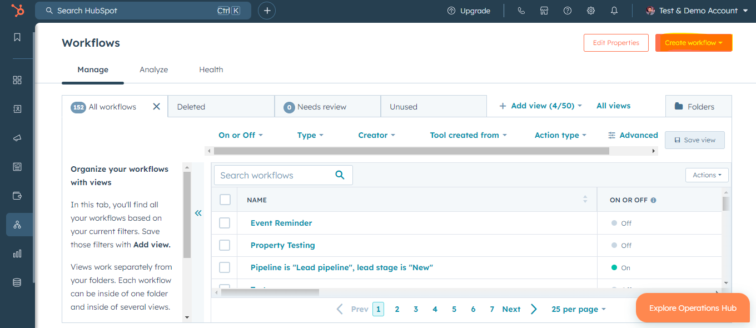Expand the Creator filter dropdown
Screen dimensions: 756x328
click(x=376, y=135)
